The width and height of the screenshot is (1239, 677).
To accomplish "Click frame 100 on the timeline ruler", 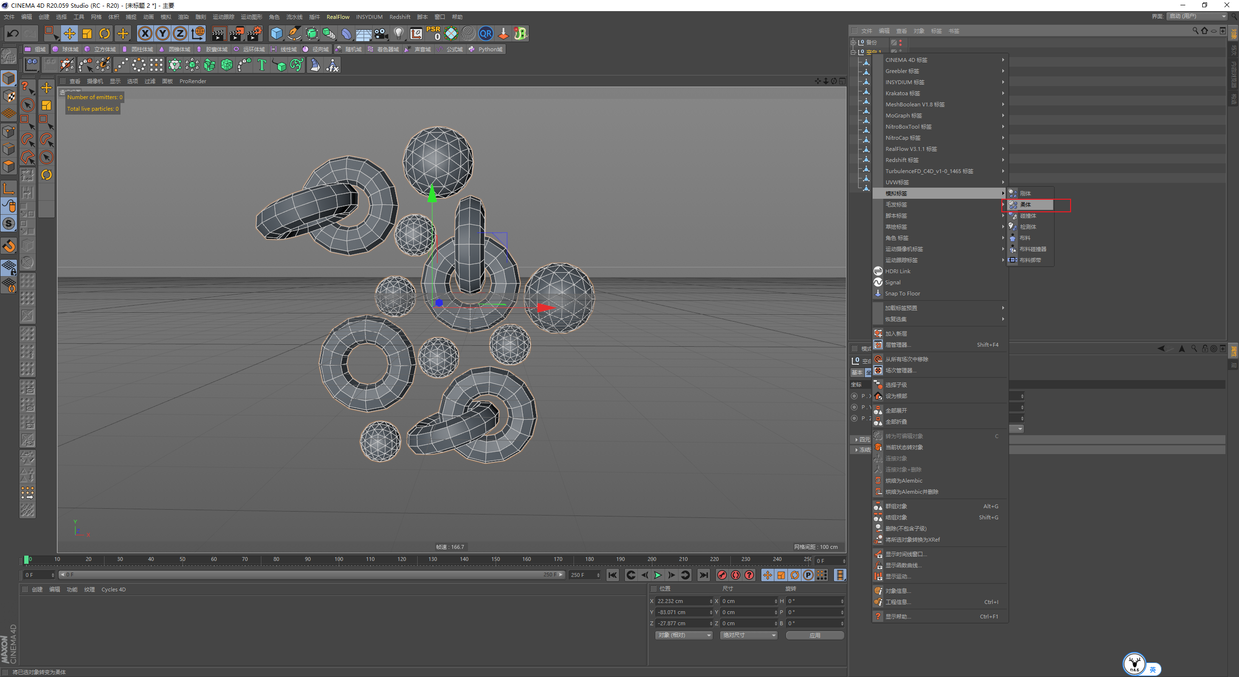I will (x=339, y=559).
